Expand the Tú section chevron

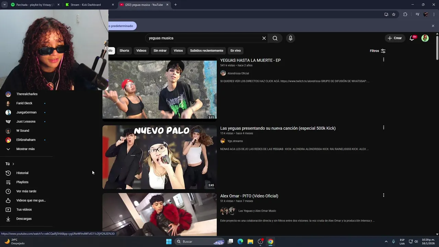click(x=13, y=164)
